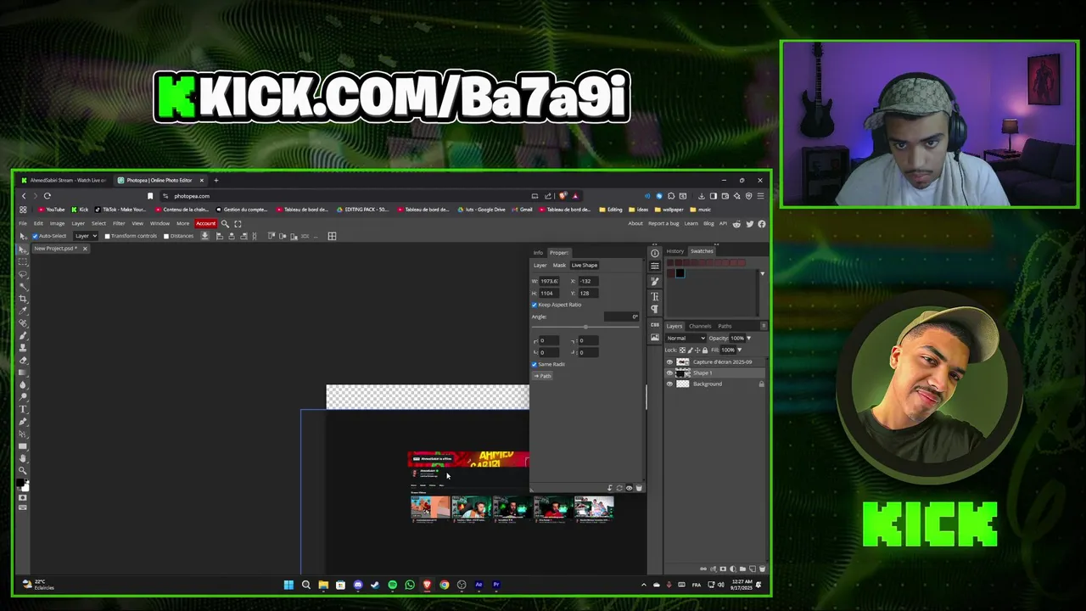1086x611 pixels.
Task: Select the Type tool
Action: 23,409
